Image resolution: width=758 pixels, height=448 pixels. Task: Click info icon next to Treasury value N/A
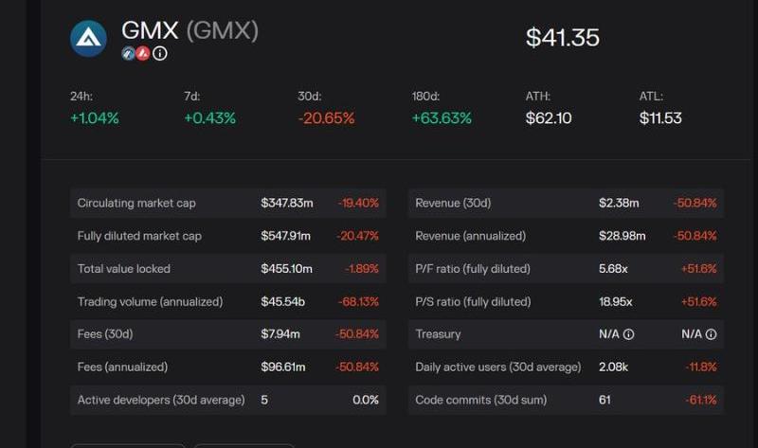(x=628, y=334)
